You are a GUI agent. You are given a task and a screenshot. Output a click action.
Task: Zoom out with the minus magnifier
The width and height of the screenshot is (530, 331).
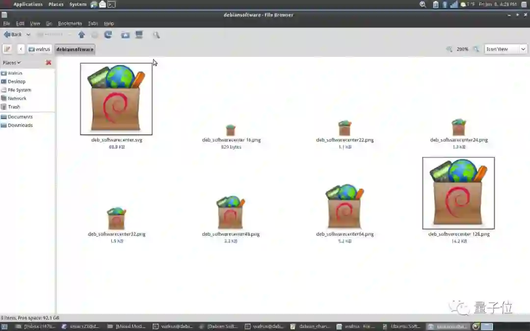(449, 49)
